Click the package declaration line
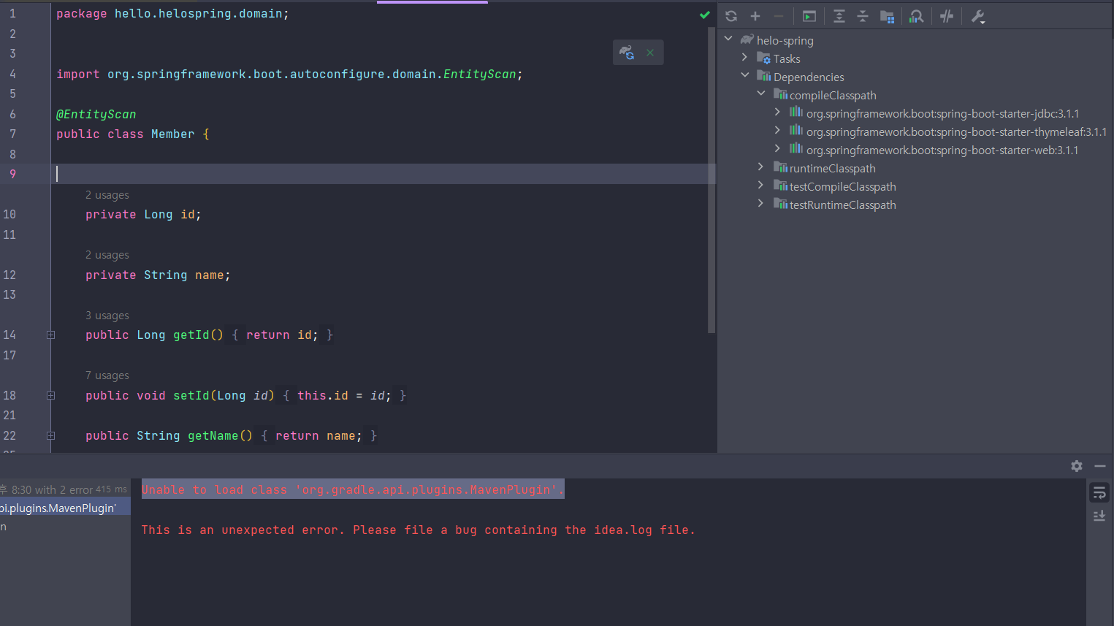1114x626 pixels. (172, 14)
